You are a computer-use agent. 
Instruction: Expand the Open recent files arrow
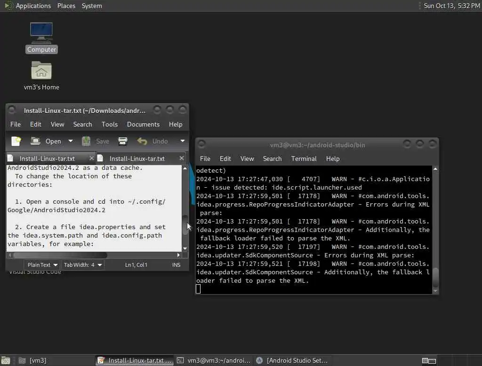pyautogui.click(x=71, y=141)
